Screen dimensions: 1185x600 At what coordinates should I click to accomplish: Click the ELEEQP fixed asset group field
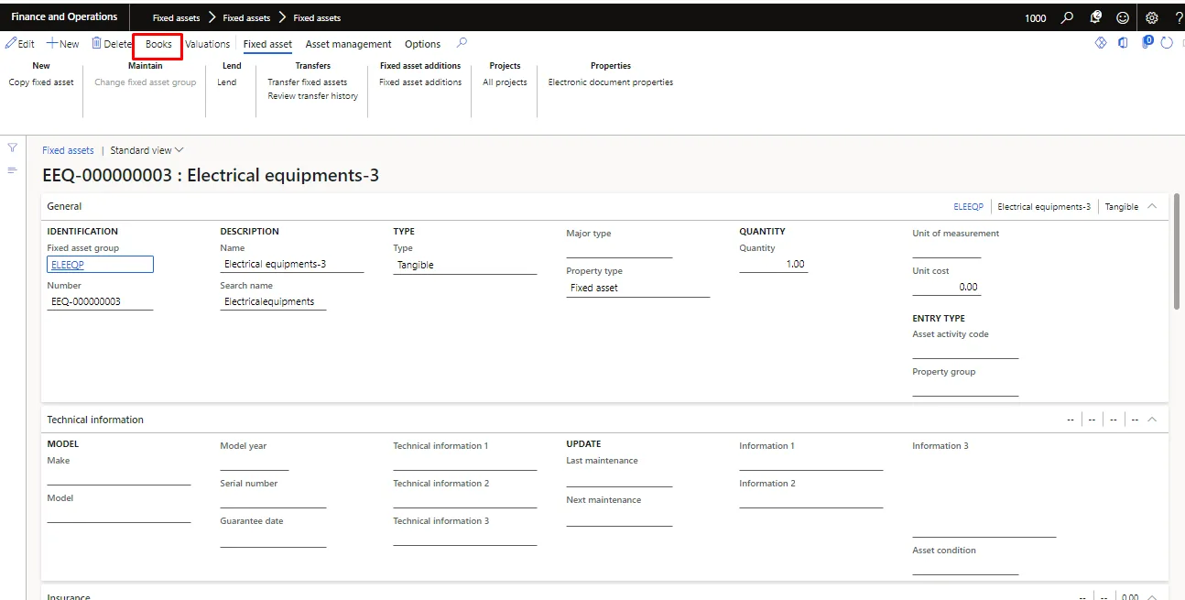click(x=100, y=265)
